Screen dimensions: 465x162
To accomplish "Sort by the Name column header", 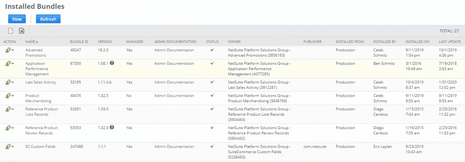I will point(31,42).
